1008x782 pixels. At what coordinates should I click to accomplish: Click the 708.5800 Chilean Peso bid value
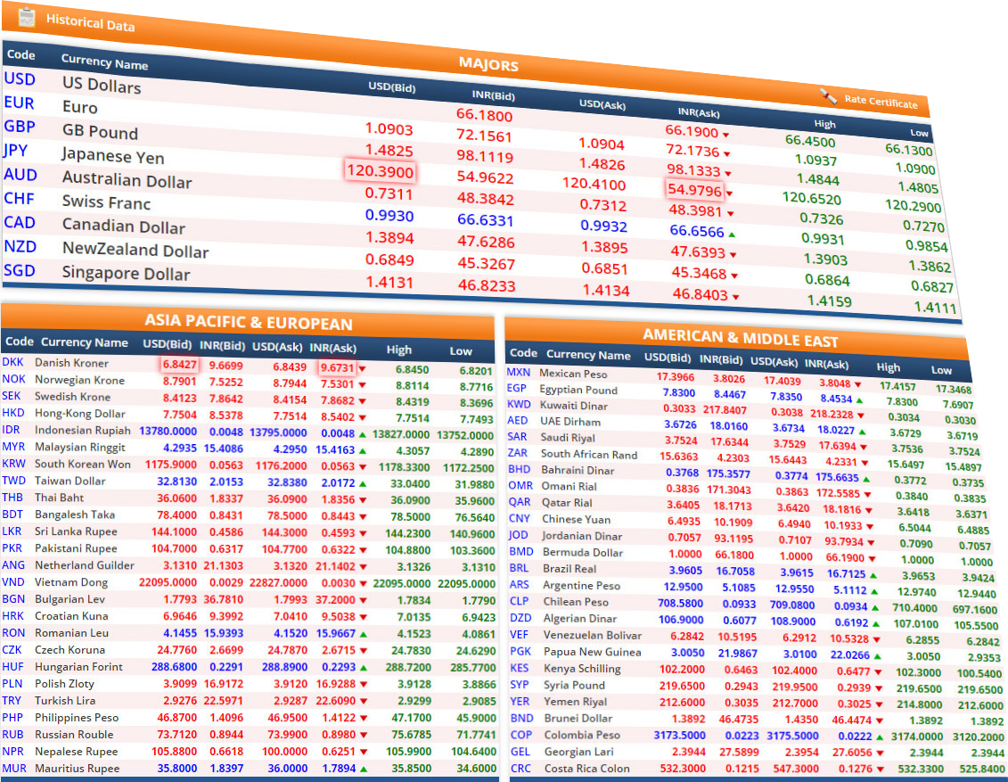(x=680, y=604)
